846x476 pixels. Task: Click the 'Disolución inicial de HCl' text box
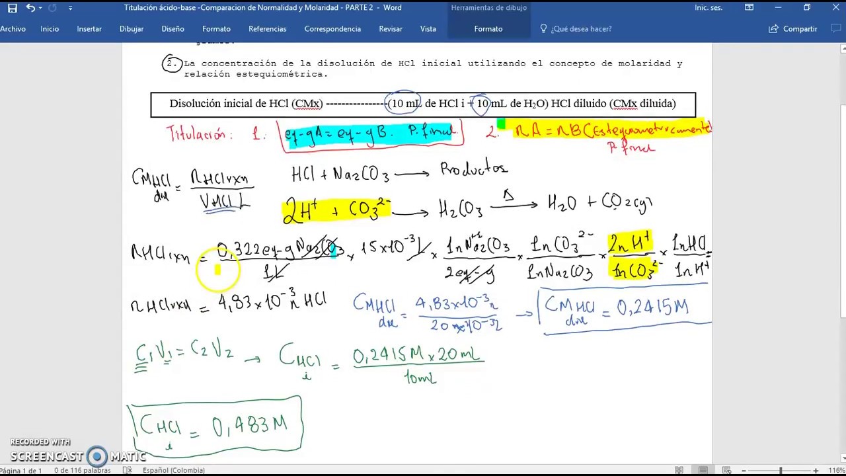click(423, 104)
